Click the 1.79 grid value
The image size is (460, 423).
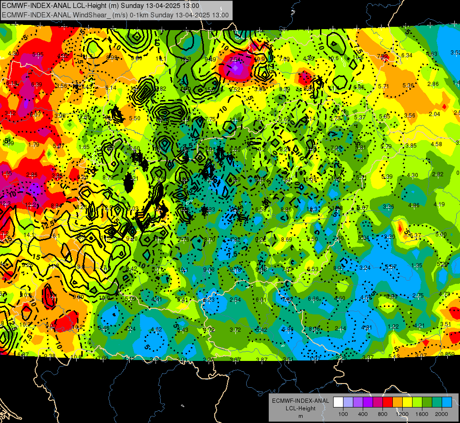pyautogui.click(x=34, y=144)
